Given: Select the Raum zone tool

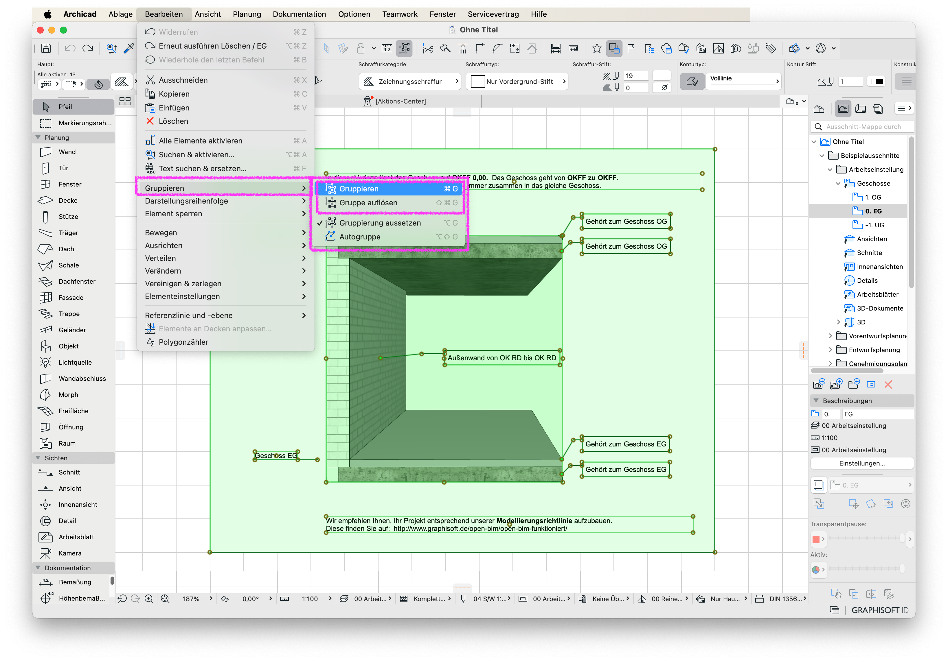Looking at the screenshot, I should pos(73,443).
